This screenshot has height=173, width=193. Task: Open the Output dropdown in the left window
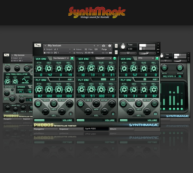pos(21,58)
